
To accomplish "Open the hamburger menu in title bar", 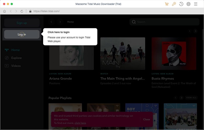I will (x=196, y=4).
